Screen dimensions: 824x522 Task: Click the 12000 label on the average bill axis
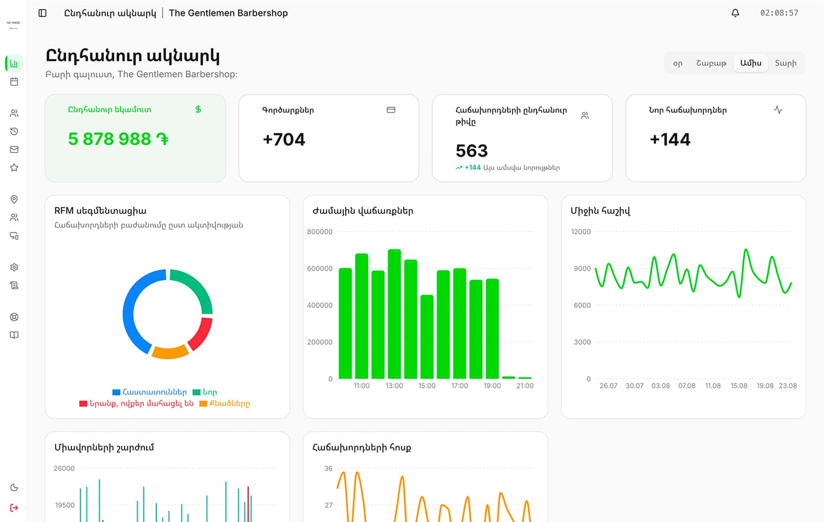pyautogui.click(x=581, y=232)
